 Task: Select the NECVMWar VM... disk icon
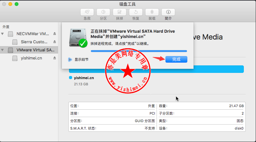pyautogui.click(x=10, y=34)
